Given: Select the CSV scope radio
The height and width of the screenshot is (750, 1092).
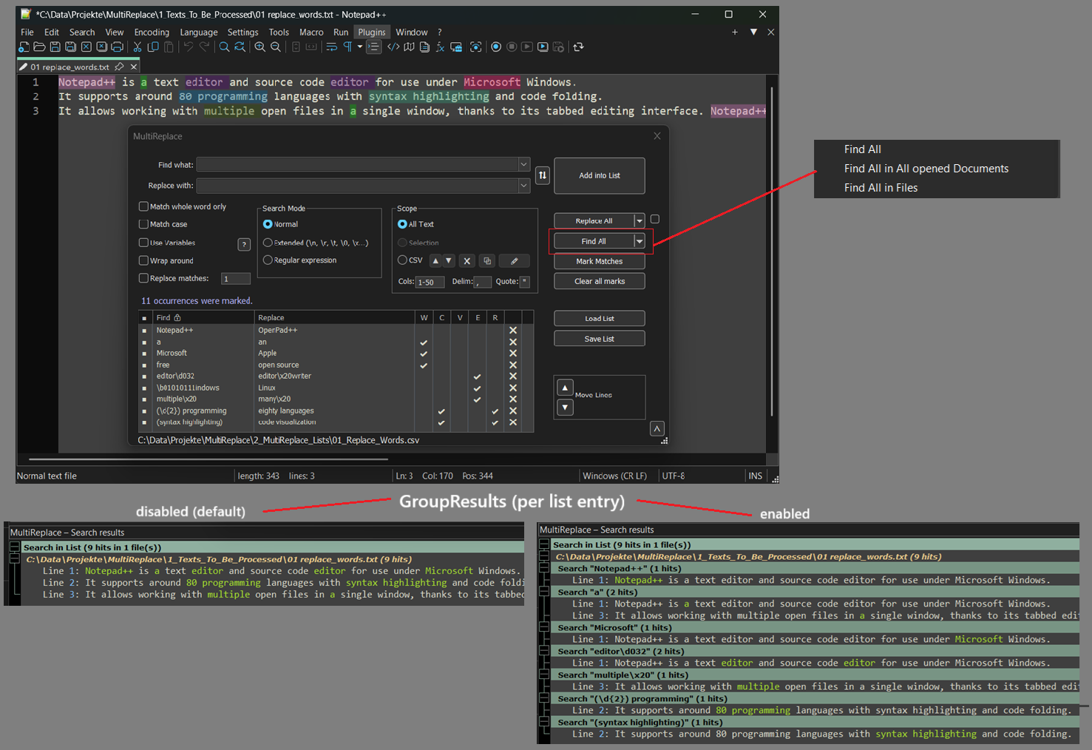Looking at the screenshot, I should click(402, 260).
